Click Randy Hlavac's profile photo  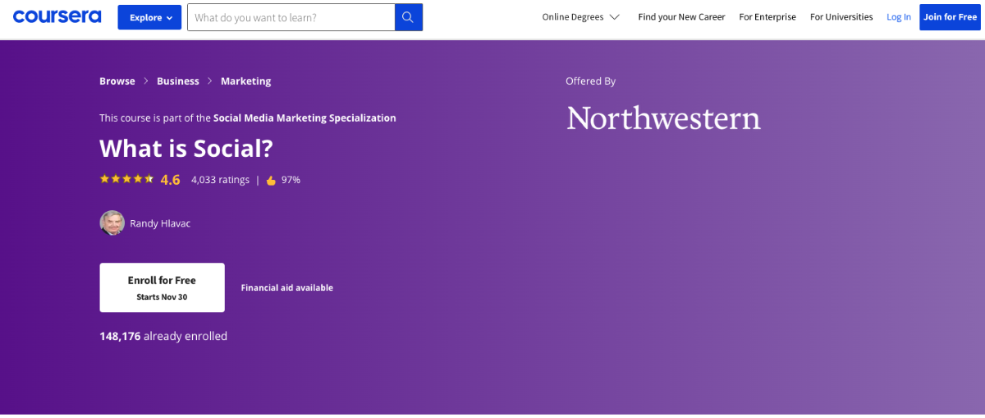click(x=112, y=223)
